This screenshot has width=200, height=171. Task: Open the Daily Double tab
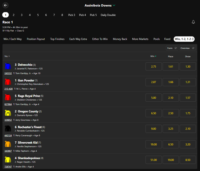click(x=108, y=15)
